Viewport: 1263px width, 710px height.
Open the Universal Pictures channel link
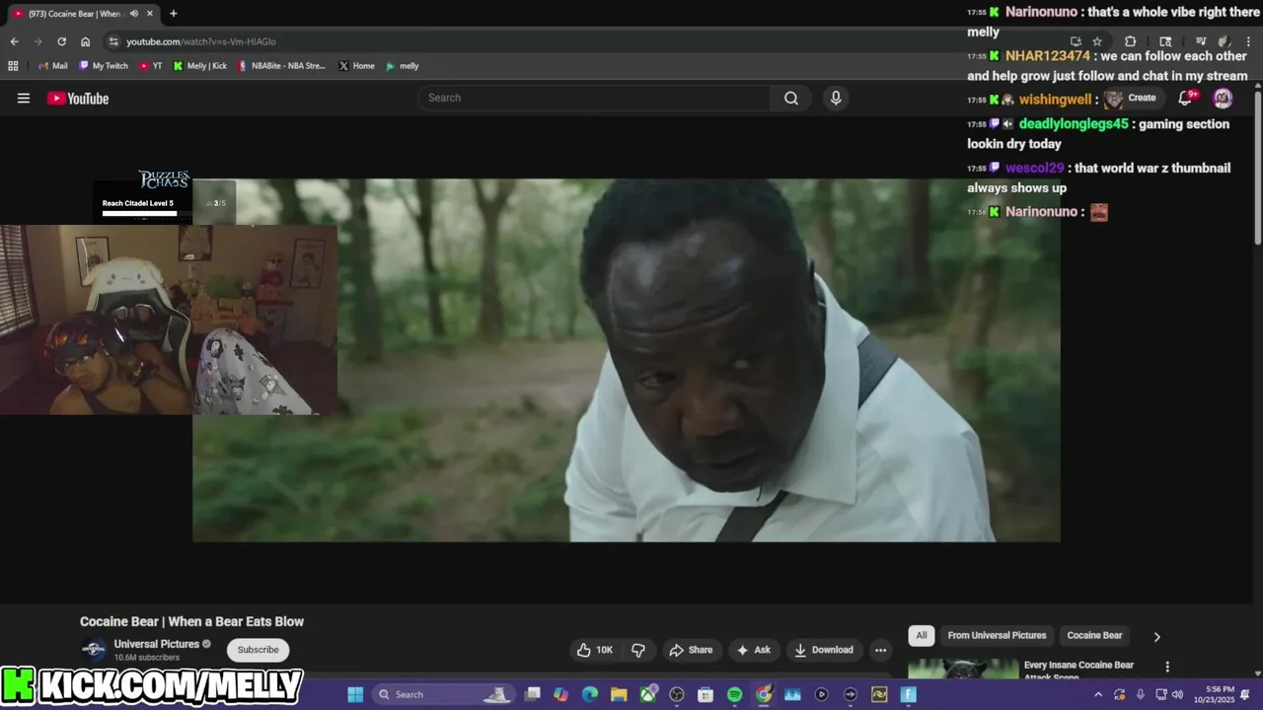[x=156, y=644]
